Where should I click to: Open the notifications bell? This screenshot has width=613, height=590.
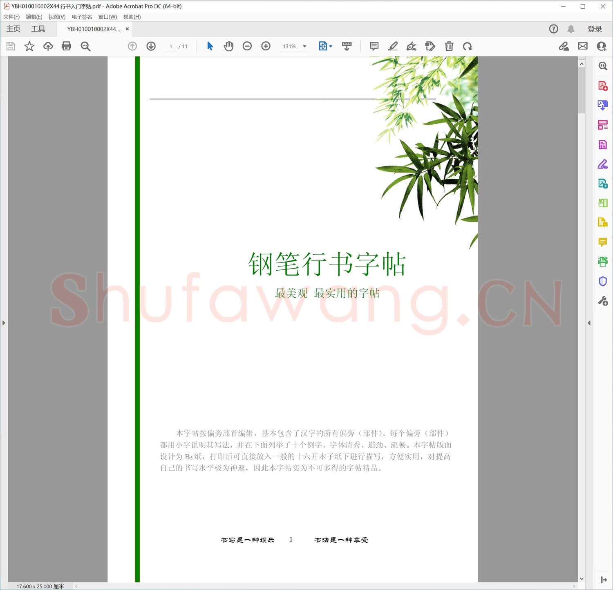(571, 29)
